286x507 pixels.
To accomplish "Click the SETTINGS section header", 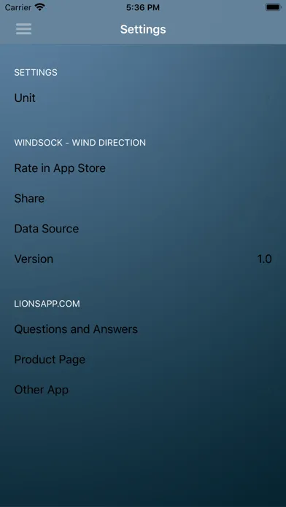I will [36, 72].
